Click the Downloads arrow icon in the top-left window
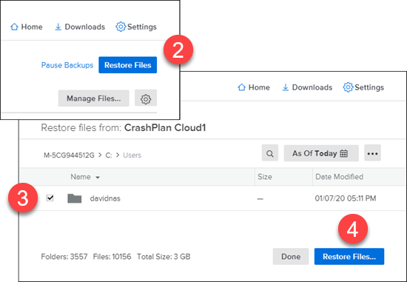This screenshot has height=282, width=407. click(x=58, y=27)
